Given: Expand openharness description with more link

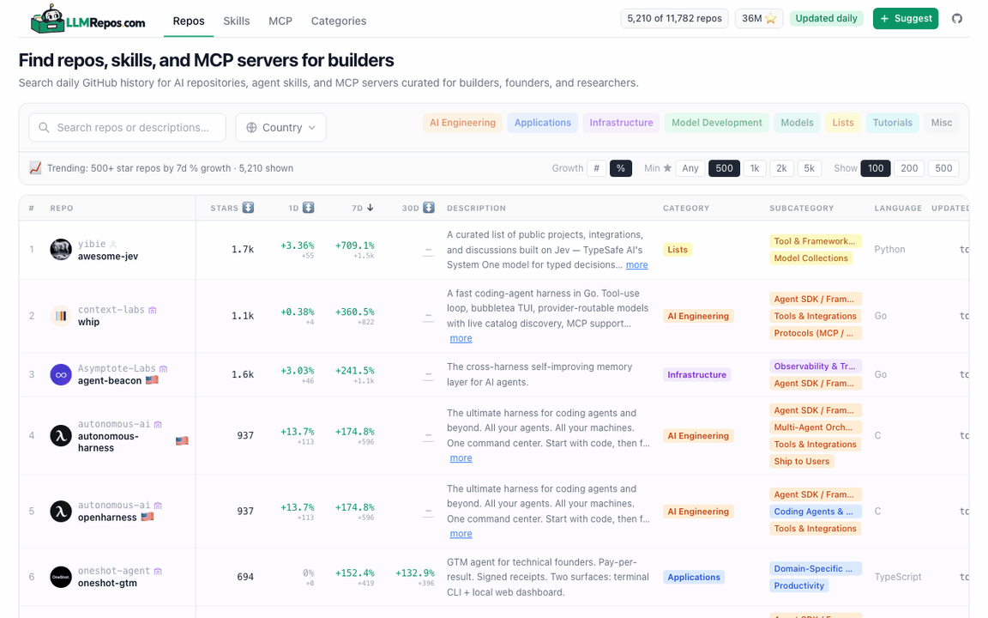Looking at the screenshot, I should (x=461, y=534).
